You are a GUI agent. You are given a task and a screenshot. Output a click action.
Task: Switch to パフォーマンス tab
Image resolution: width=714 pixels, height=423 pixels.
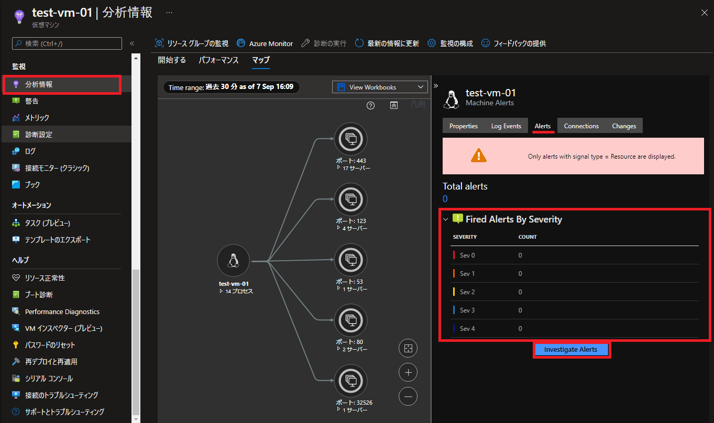pyautogui.click(x=218, y=60)
